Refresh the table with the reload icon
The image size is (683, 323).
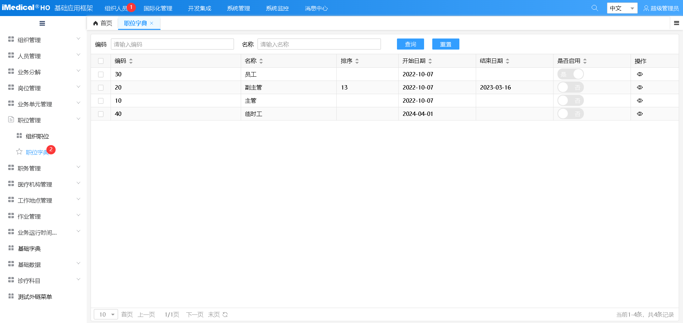(x=225, y=314)
